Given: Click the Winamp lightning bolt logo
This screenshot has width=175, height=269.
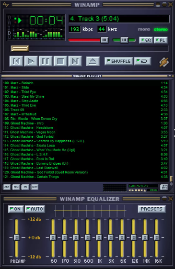Looking at the screenshot, I should point(164,62).
